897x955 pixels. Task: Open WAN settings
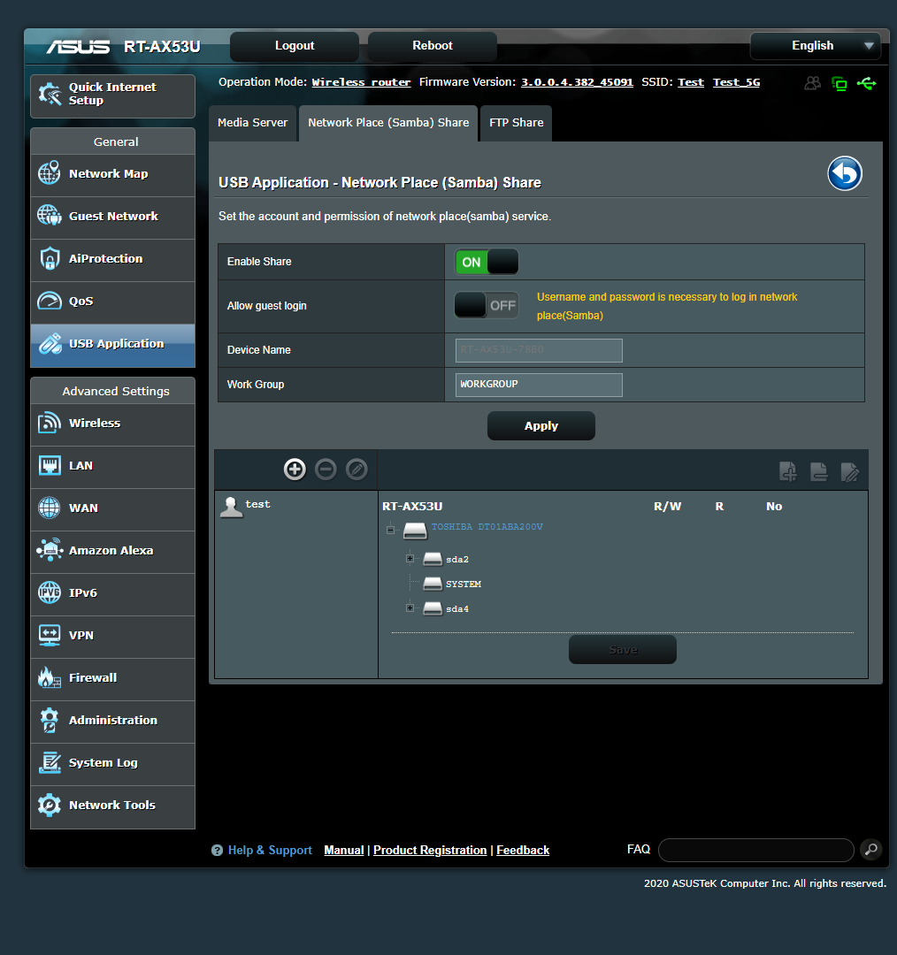tap(112, 508)
